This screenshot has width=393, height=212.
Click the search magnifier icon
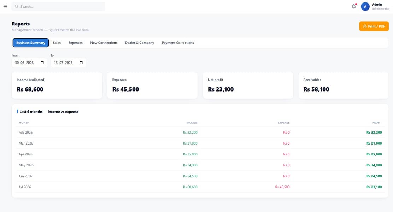point(17,6)
